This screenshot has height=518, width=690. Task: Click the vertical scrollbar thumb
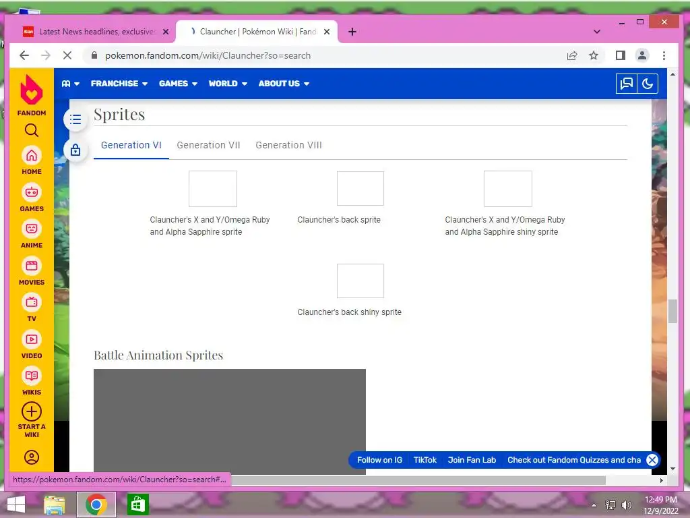pos(672,311)
